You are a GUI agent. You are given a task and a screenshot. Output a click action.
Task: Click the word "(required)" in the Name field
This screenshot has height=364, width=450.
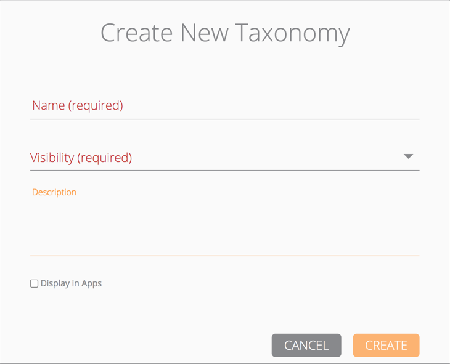pos(96,105)
